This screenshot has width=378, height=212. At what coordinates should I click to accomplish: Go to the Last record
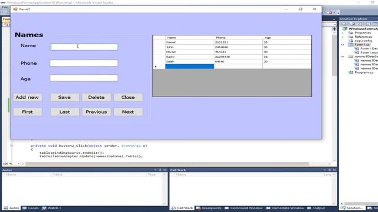pyautogui.click(x=64, y=112)
